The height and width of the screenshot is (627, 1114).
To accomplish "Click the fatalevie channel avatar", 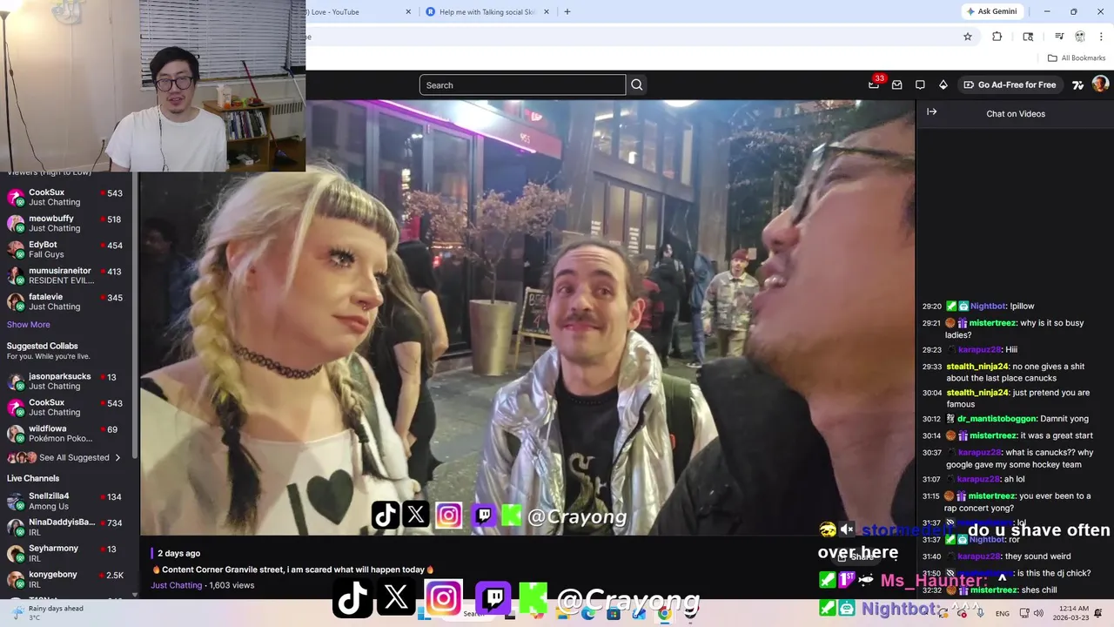I will point(16,301).
